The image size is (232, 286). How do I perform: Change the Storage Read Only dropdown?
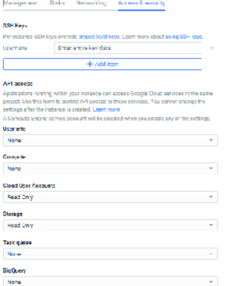pos(110,225)
